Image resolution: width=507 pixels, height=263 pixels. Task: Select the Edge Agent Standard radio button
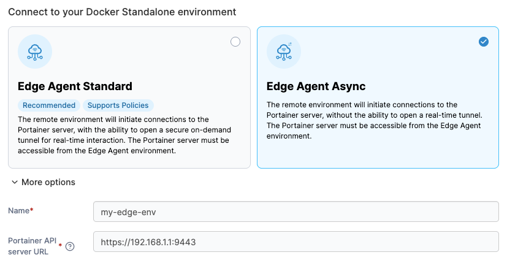pyautogui.click(x=235, y=42)
